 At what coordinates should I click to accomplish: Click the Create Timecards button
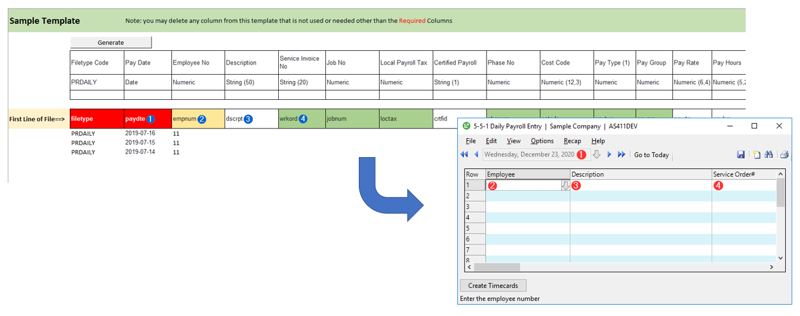point(493,286)
